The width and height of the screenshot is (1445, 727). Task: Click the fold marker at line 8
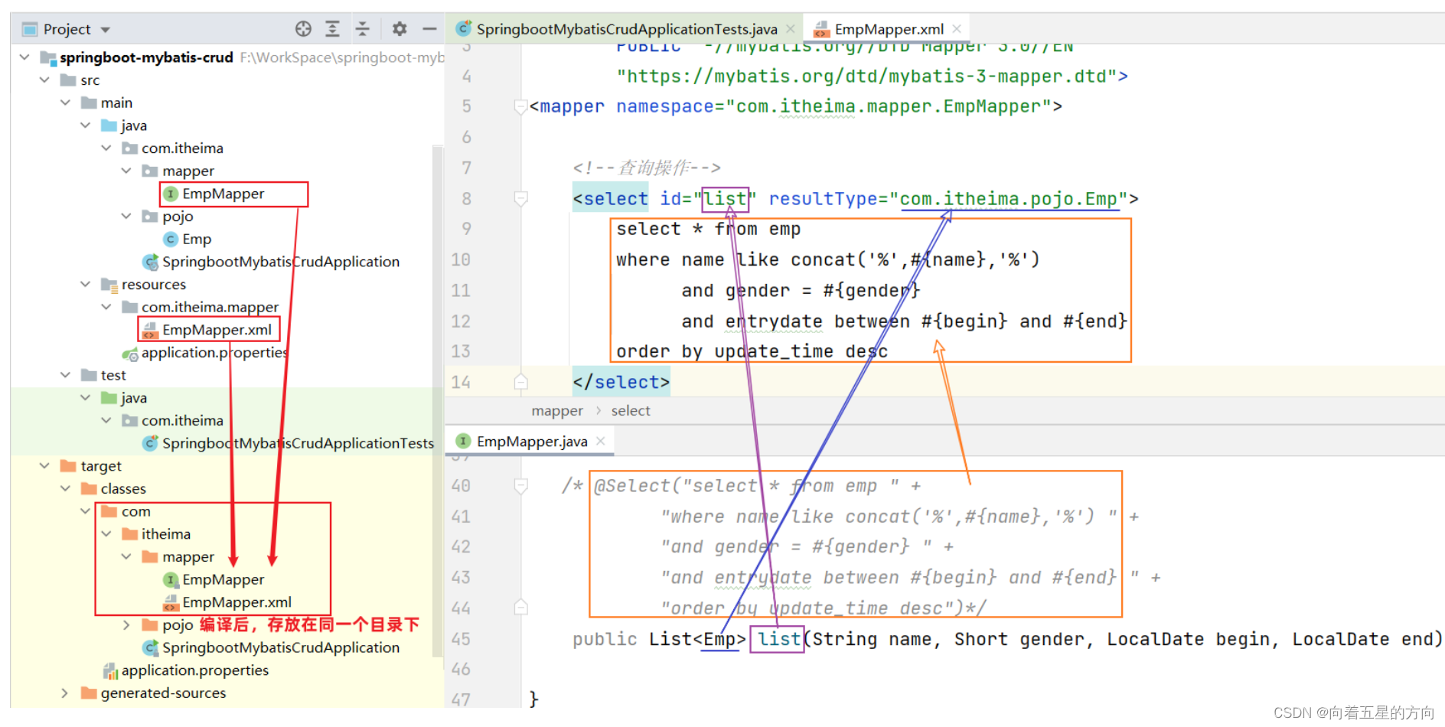(521, 199)
